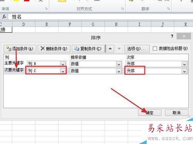Click the 复制条件 (Copy condition) button

click(x=88, y=49)
